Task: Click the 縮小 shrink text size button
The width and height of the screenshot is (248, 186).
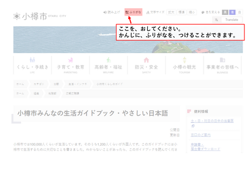Action: point(192,12)
